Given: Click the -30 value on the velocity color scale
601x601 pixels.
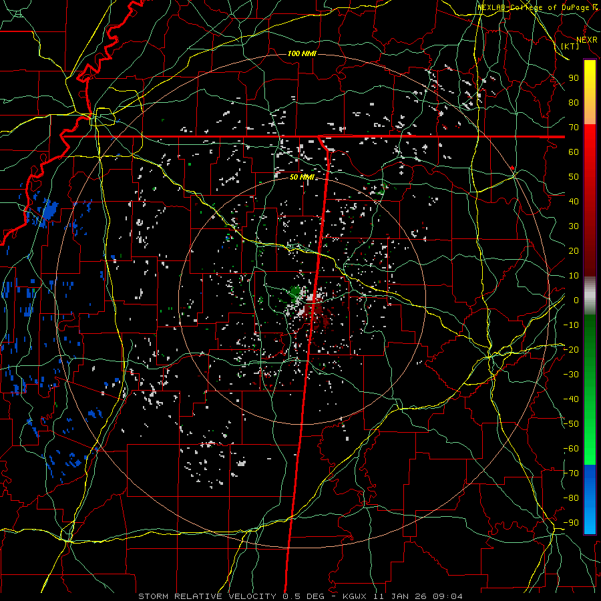Looking at the screenshot, I should (571, 375).
